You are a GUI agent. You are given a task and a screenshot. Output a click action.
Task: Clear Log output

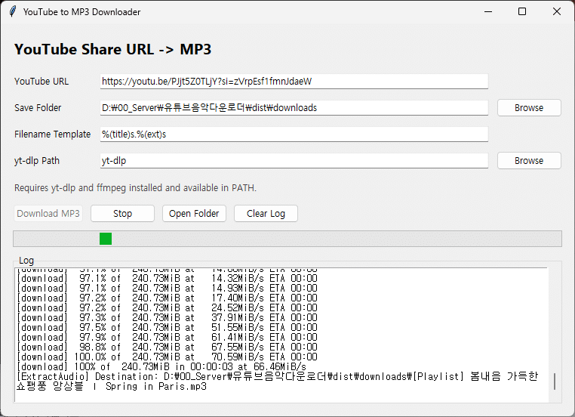tap(266, 214)
